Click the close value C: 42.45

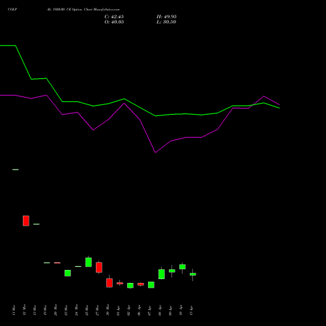point(114,17)
